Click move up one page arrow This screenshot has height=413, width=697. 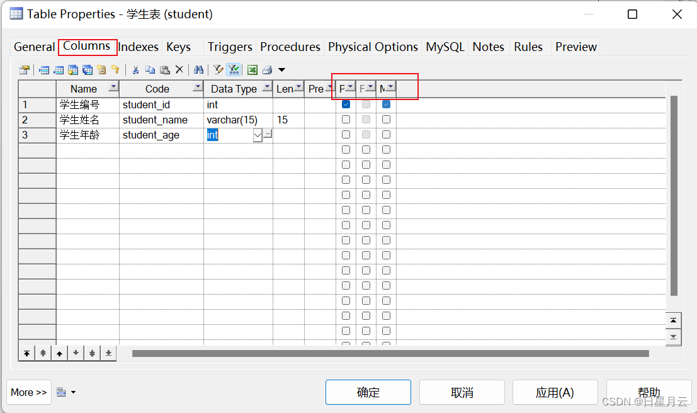coord(43,353)
